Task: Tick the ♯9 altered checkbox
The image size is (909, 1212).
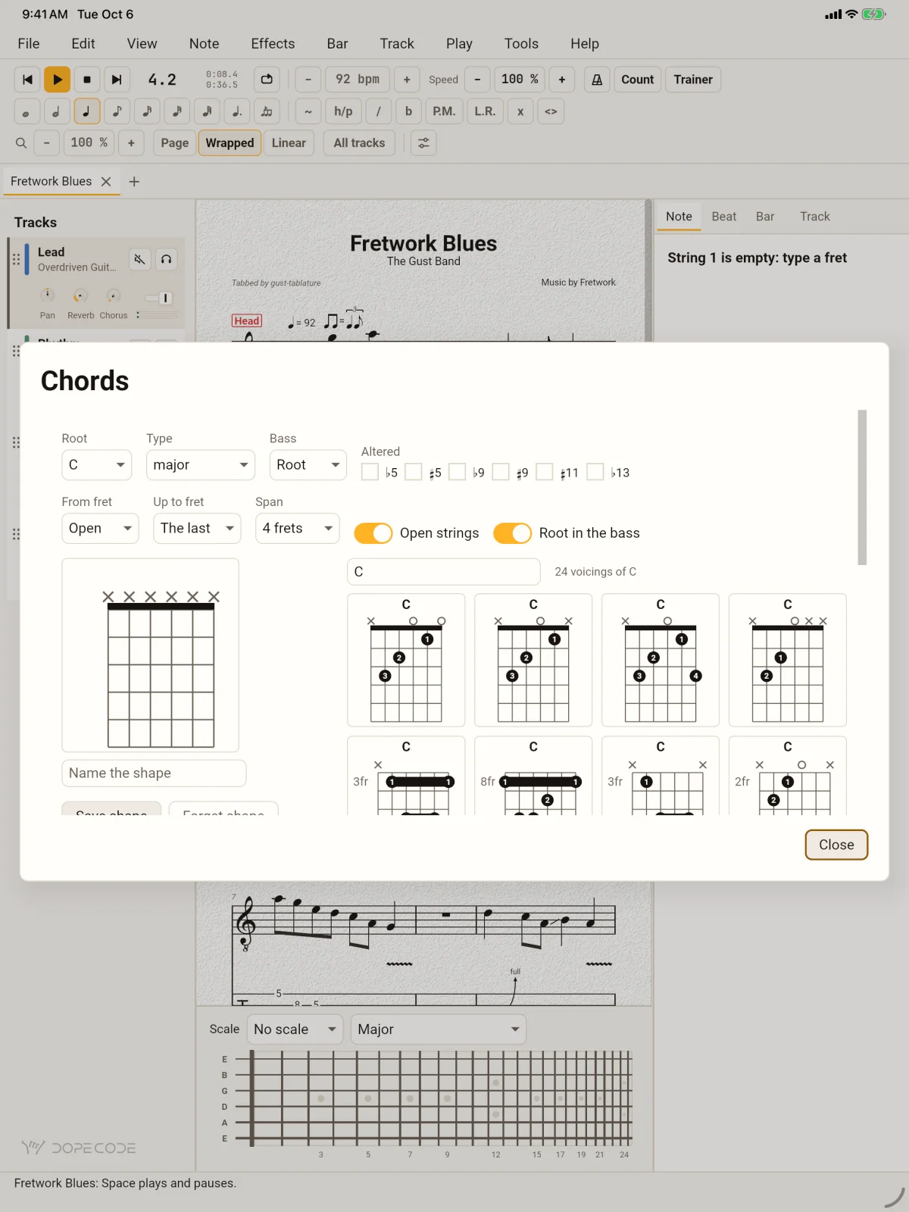Action: pos(501,472)
